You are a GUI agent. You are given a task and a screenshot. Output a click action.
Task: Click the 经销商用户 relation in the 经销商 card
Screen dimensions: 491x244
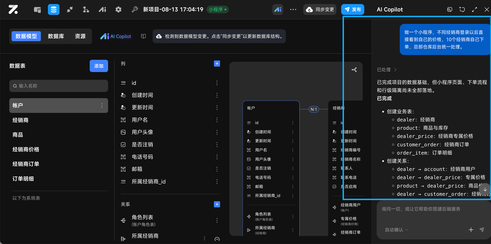coord(351,205)
